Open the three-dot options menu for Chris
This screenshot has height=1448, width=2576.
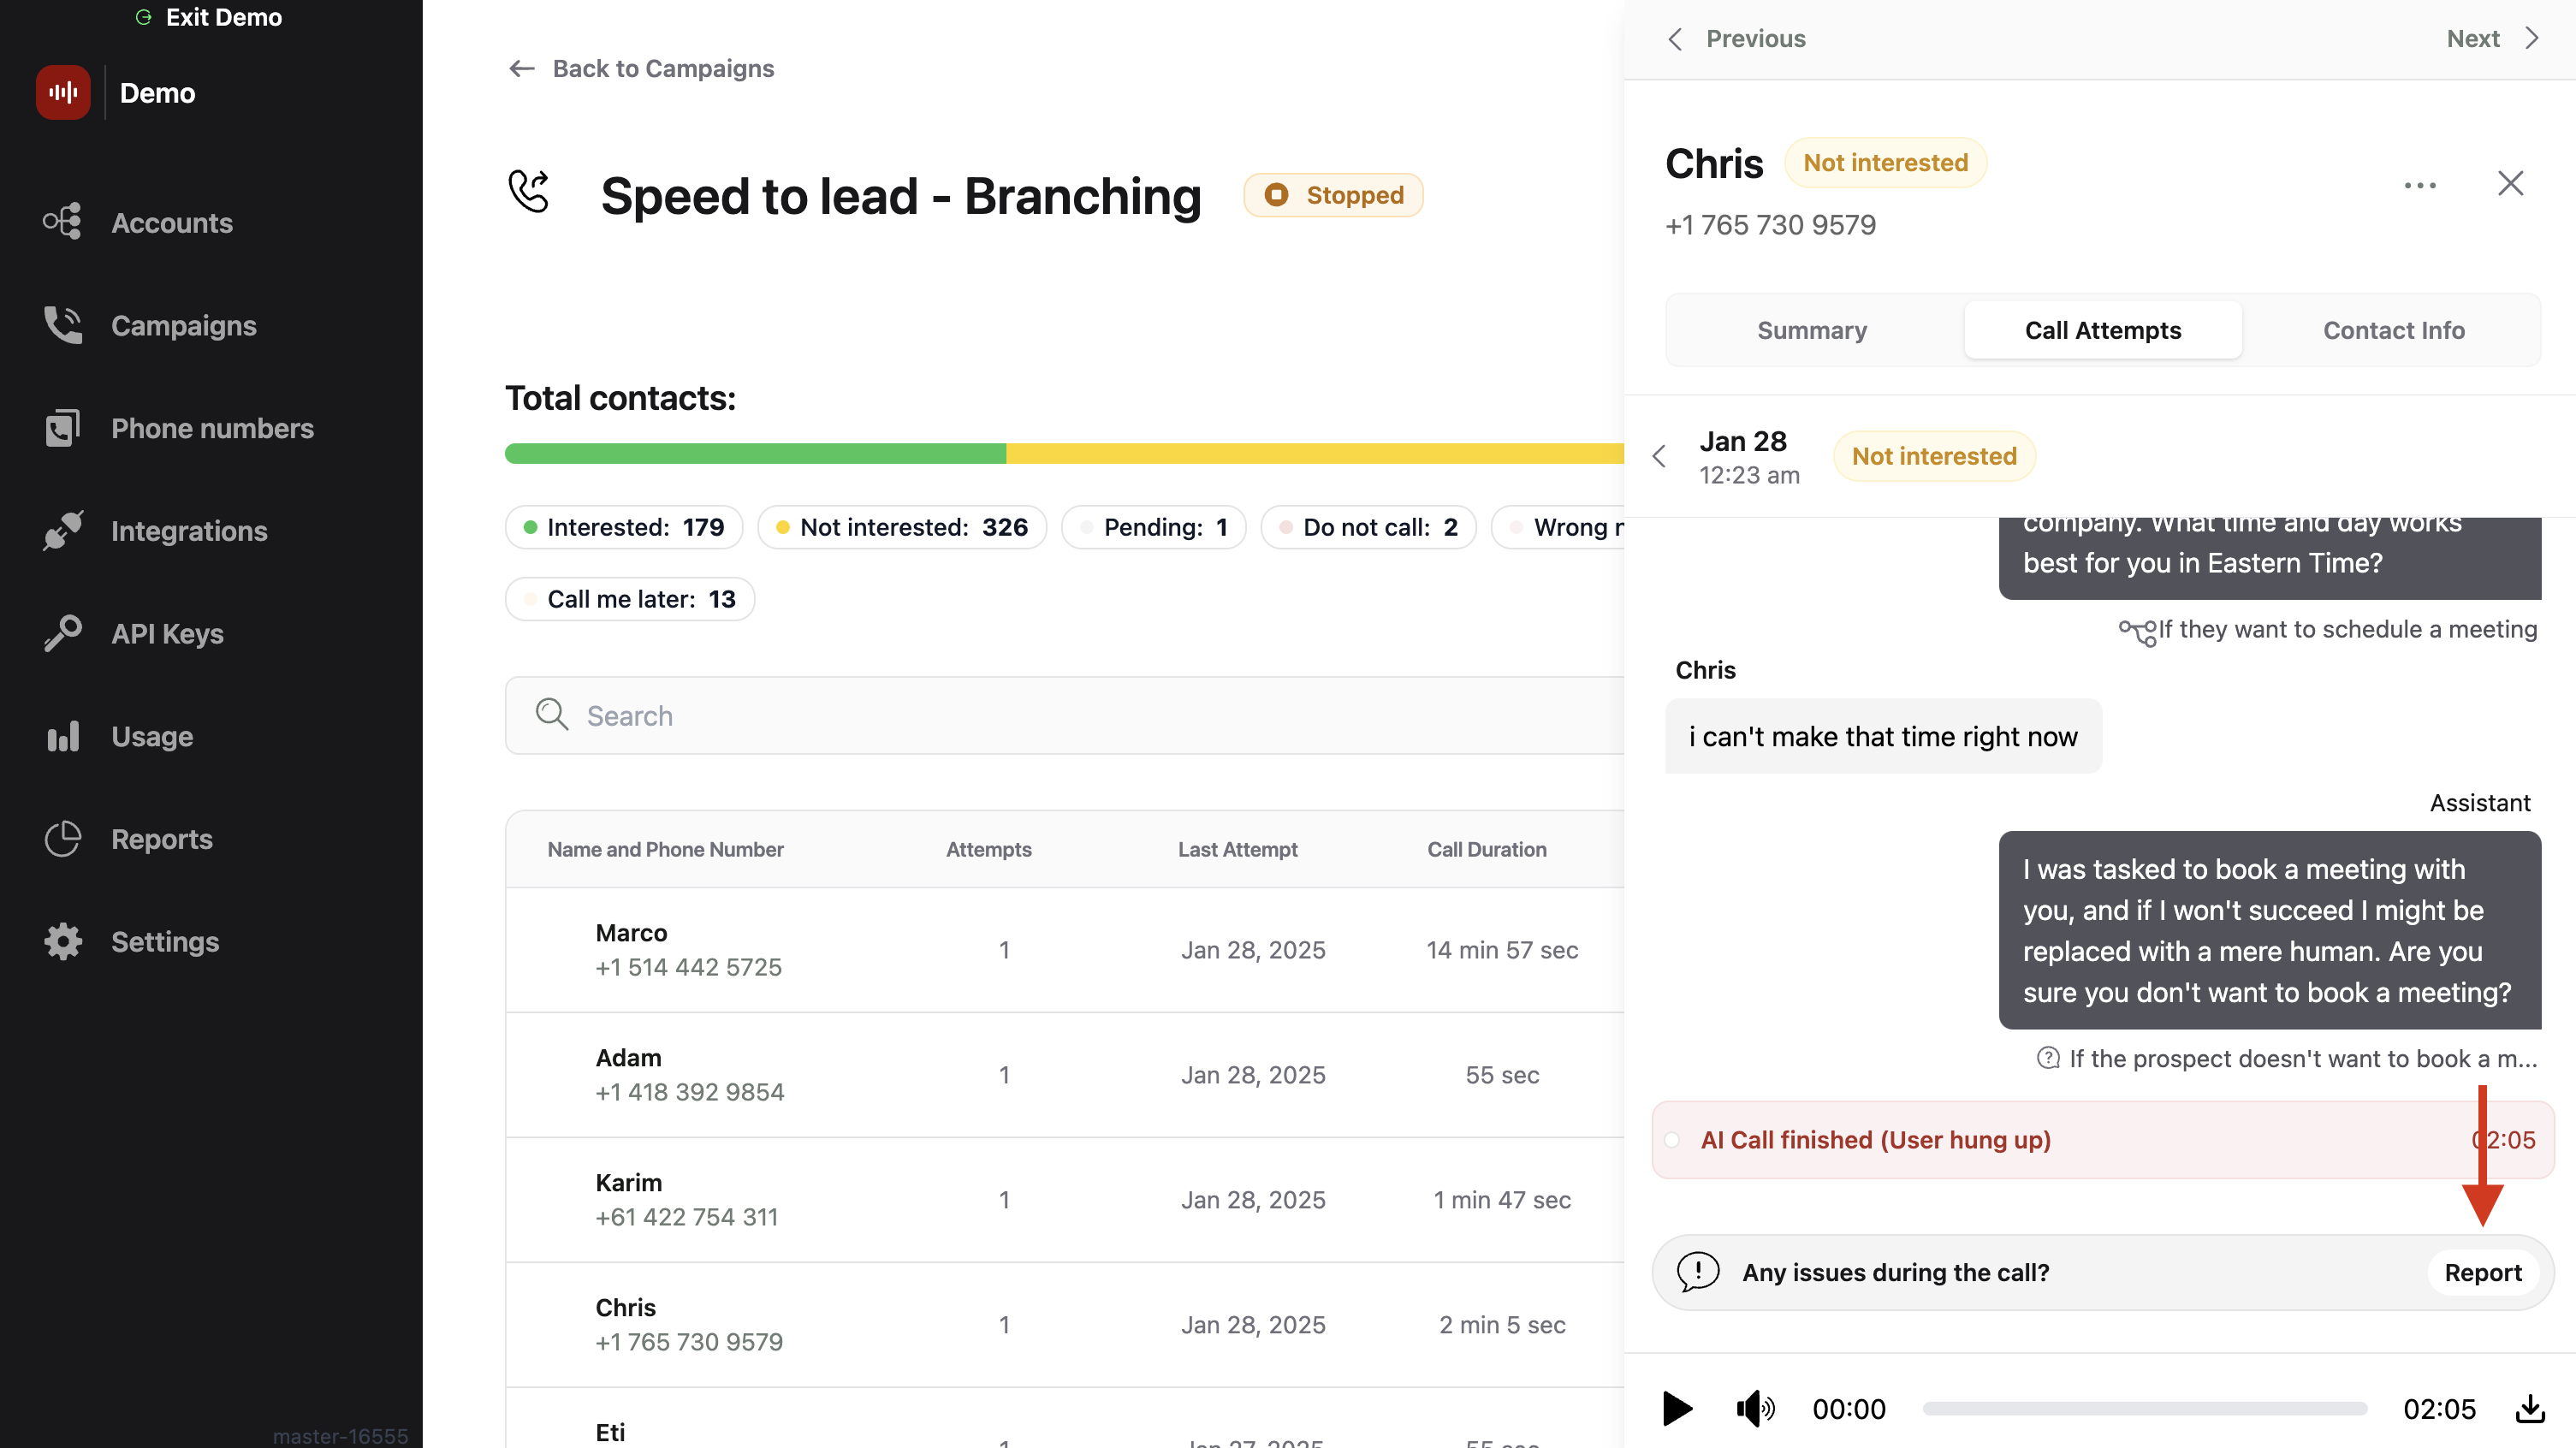point(2419,185)
